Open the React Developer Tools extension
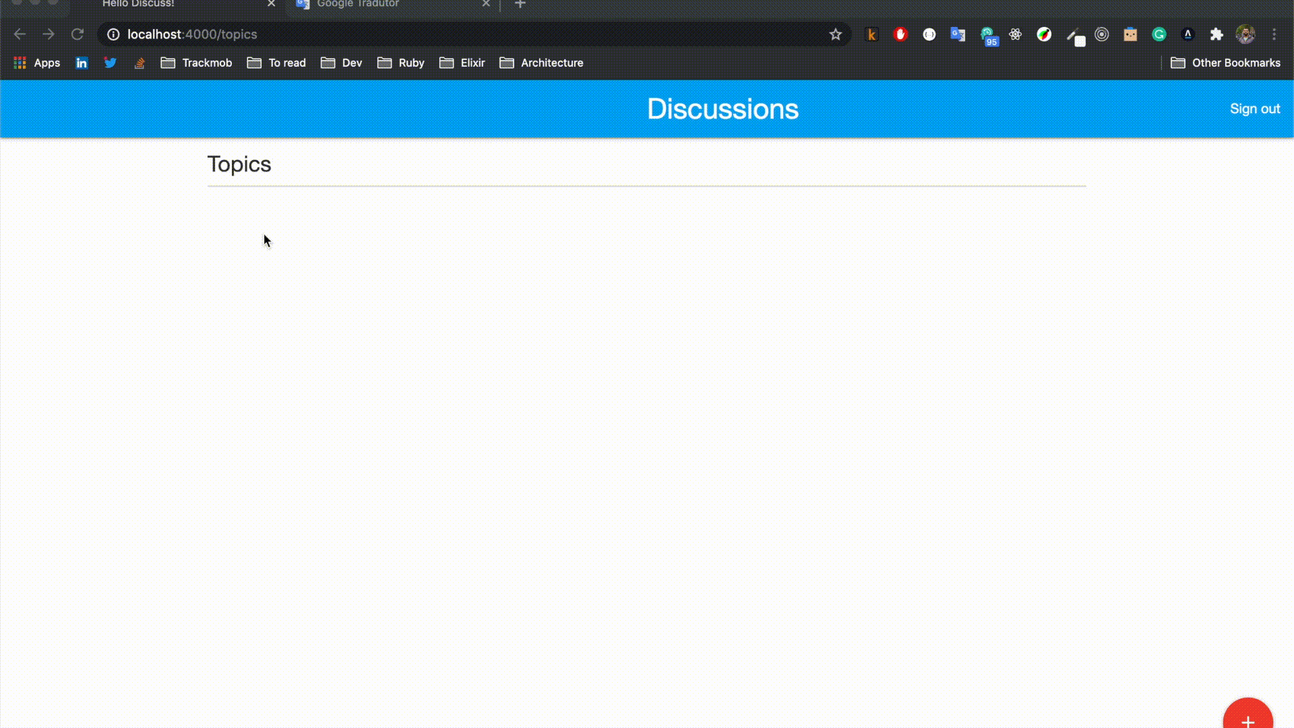The image size is (1294, 728). 1016,34
